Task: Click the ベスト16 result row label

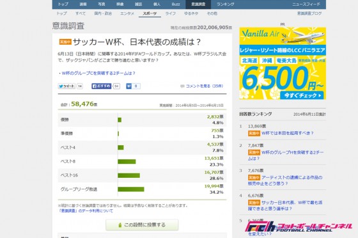Action: point(69,175)
